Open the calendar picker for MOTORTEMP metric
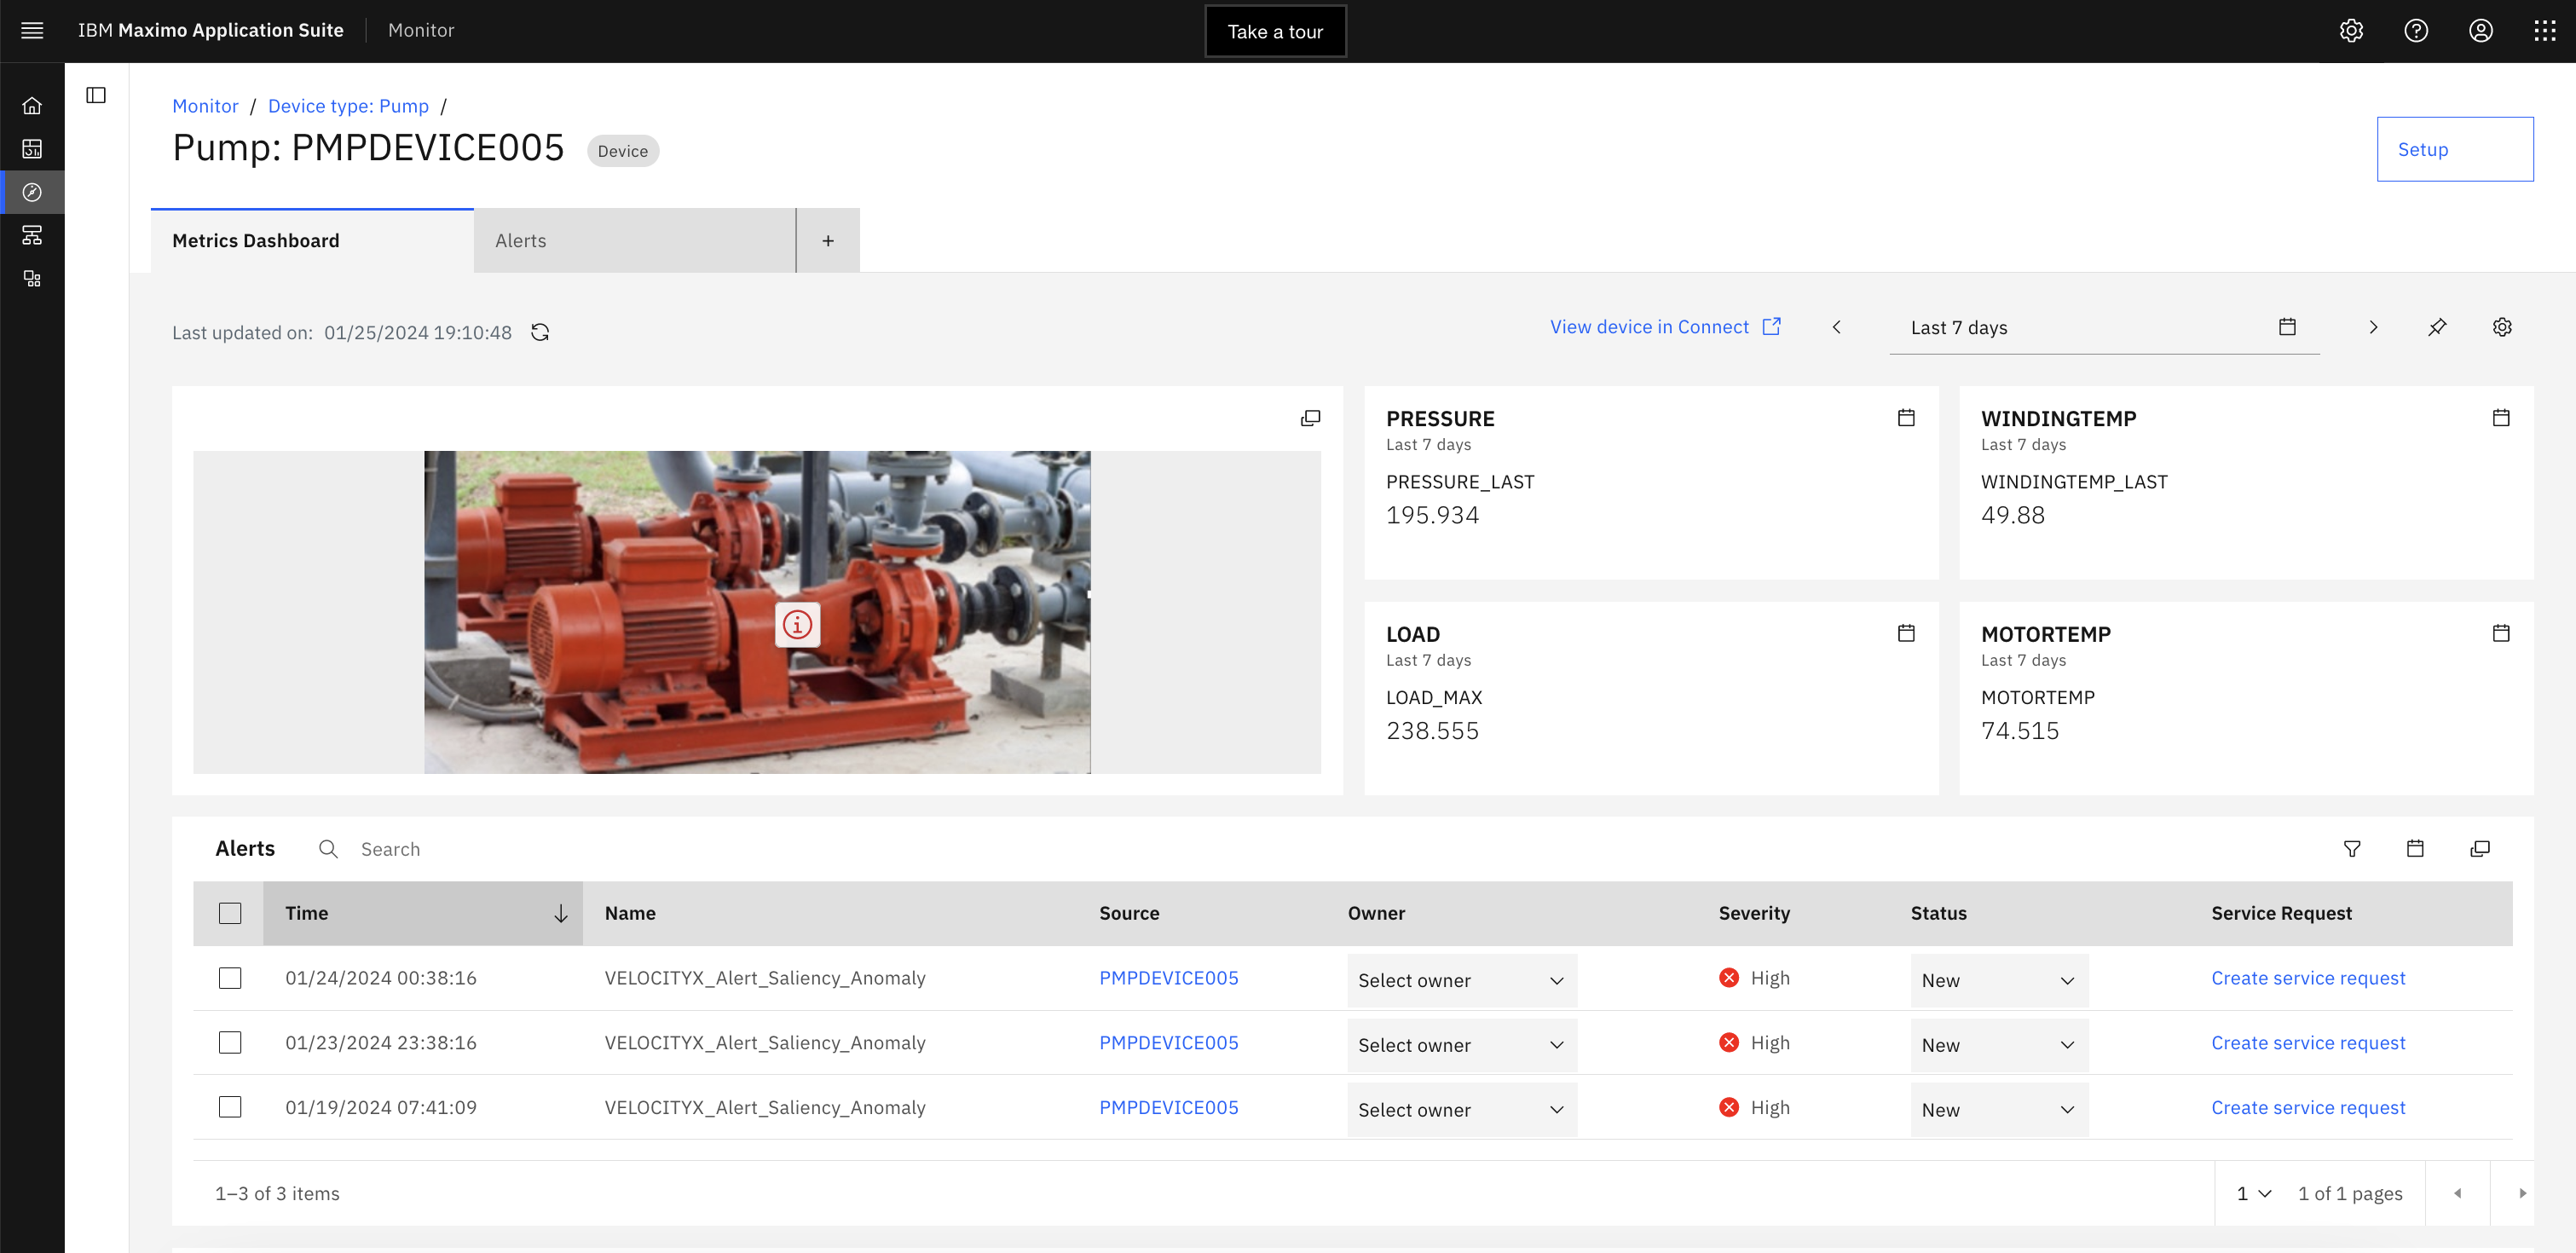The height and width of the screenshot is (1253, 2576). tap(2500, 632)
